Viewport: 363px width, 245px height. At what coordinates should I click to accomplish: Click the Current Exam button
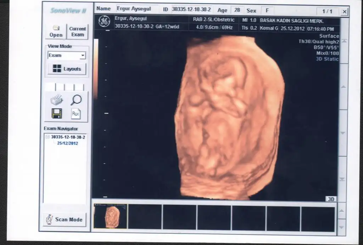click(77, 31)
